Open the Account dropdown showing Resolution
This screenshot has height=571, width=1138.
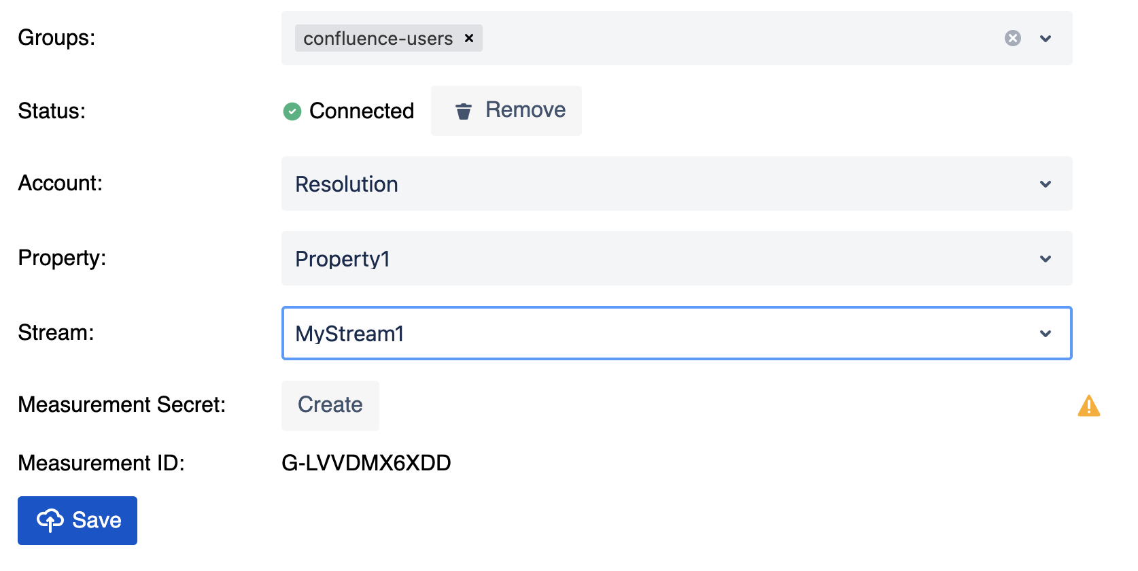[676, 184]
